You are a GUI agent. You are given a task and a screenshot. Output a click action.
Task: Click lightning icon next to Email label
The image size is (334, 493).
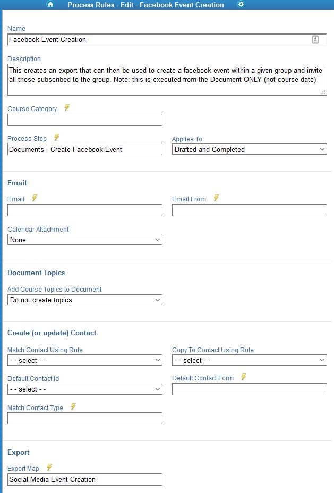tap(34, 198)
